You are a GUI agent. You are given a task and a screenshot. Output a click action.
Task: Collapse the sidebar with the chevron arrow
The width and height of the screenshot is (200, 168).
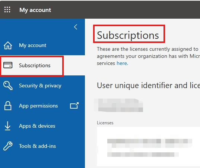click(x=76, y=27)
